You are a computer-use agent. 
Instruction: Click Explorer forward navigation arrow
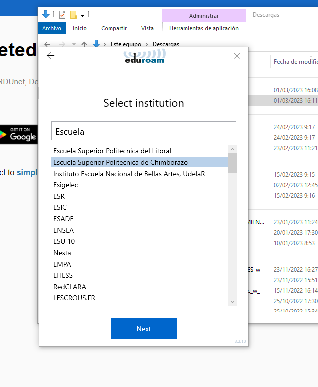click(x=62, y=44)
